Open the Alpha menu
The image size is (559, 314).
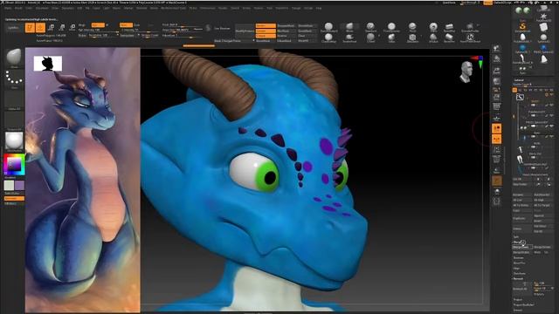click(x=7, y=8)
